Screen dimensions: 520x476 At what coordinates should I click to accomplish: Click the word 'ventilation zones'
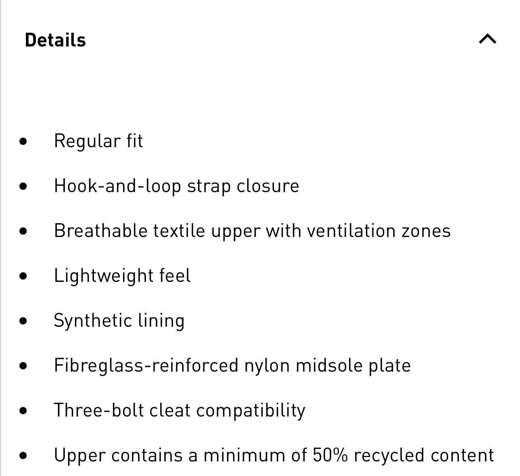(x=379, y=231)
